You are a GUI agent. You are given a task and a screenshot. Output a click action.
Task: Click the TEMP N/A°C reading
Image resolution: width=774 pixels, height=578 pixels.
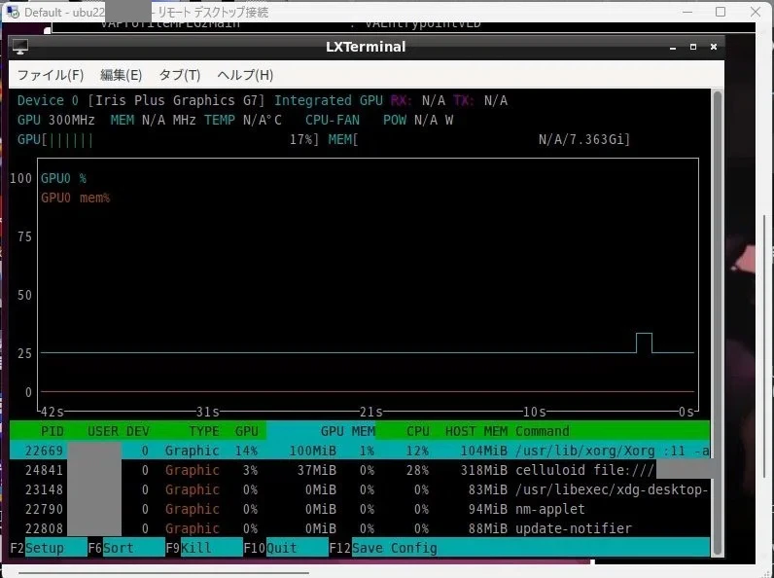(x=243, y=120)
